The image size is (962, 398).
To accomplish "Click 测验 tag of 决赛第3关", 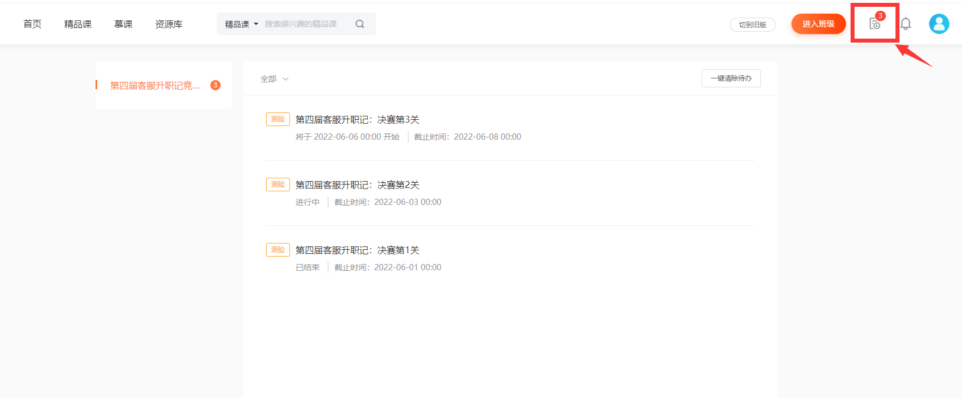I will click(x=278, y=119).
